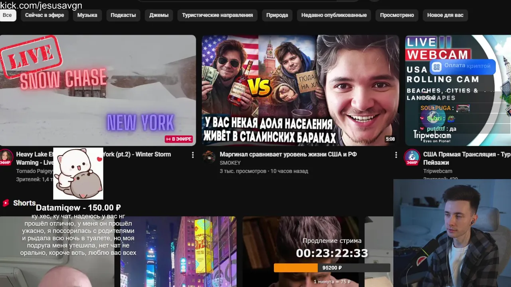Click the 'Продление стрима' label
Image resolution: width=511 pixels, height=287 pixels.
point(332,241)
